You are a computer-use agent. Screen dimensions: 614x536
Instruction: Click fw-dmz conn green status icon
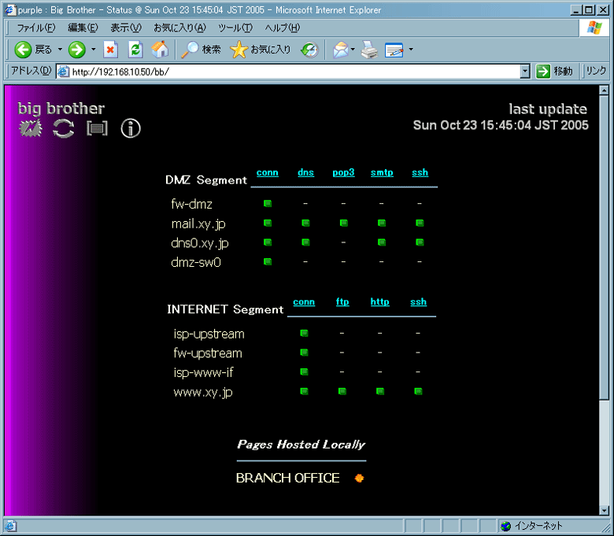coord(268,203)
